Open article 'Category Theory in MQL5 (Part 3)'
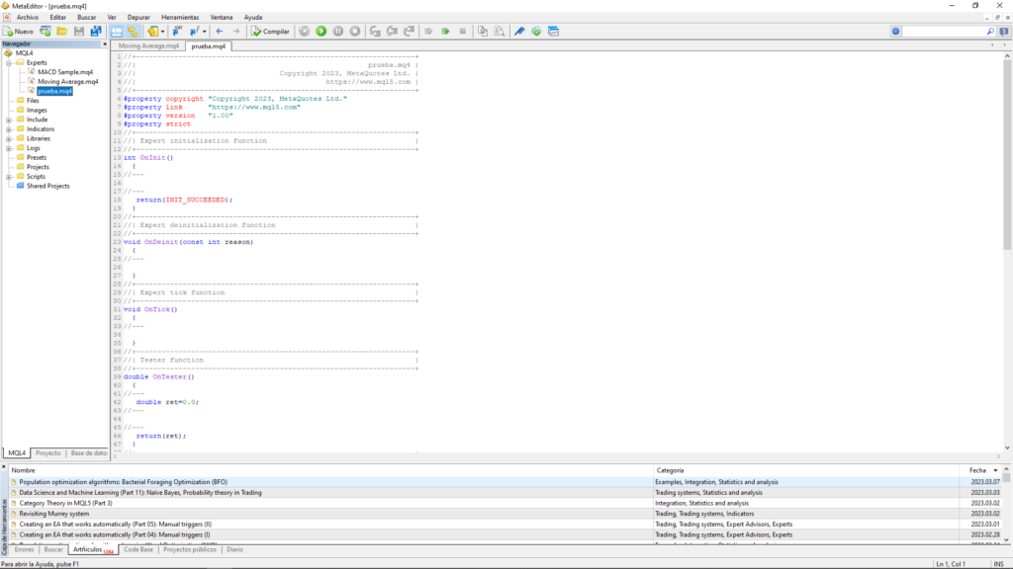This screenshot has width=1013, height=569. tap(66, 503)
